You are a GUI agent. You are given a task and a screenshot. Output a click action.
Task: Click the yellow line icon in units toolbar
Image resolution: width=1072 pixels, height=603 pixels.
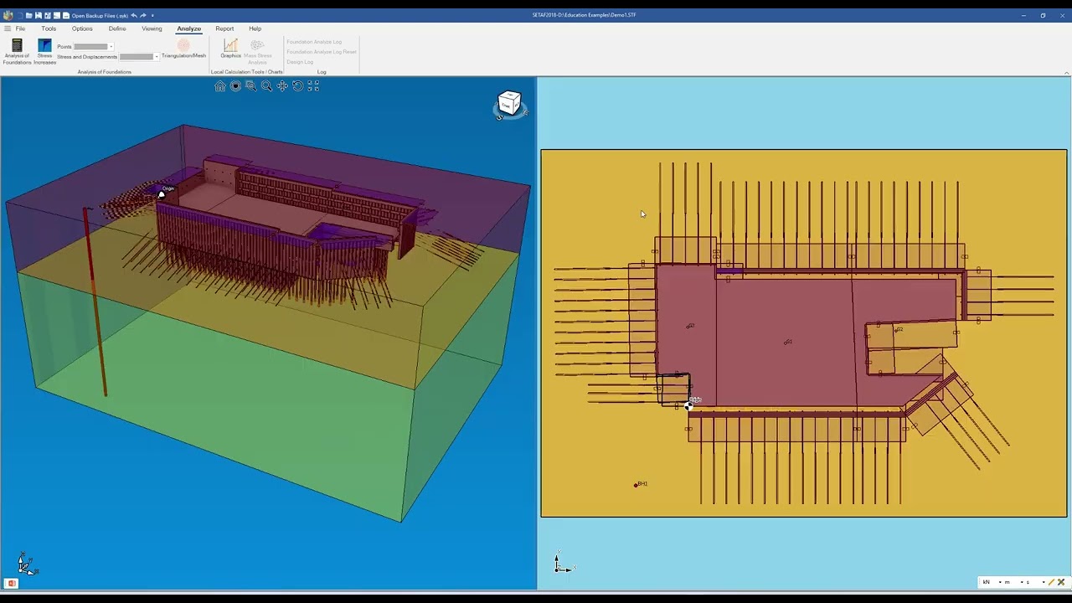click(x=1052, y=582)
